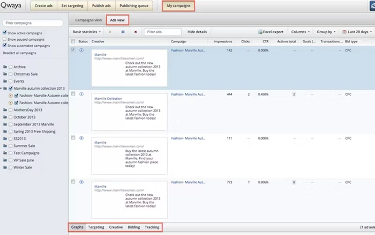Open the Graphs details tab

[x=77, y=227]
